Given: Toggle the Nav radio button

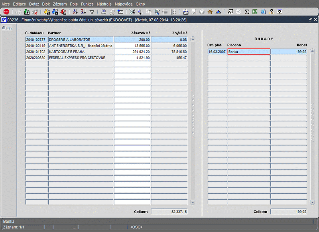Looking at the screenshot, I should (x=4, y=28).
